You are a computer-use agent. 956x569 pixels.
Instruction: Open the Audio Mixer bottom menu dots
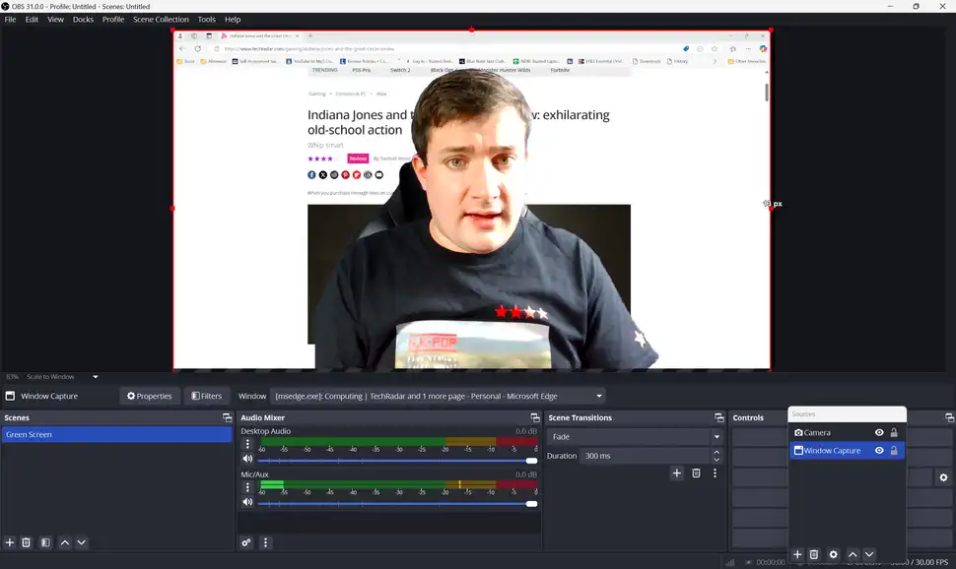click(x=265, y=542)
